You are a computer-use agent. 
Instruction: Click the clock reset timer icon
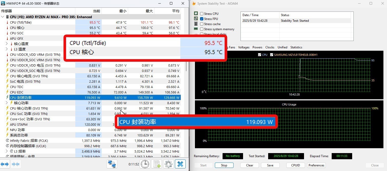(x=145, y=164)
